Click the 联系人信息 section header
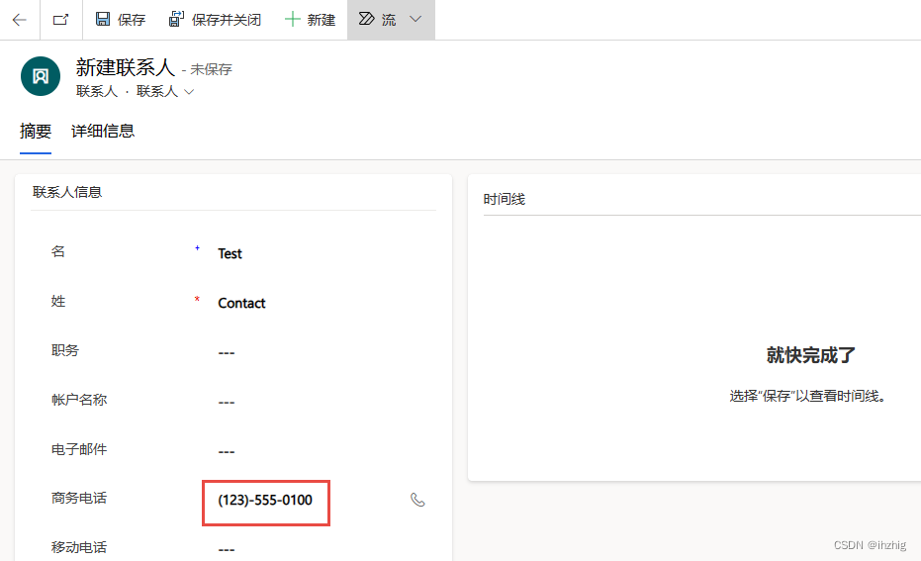The height and width of the screenshot is (561, 921). click(67, 192)
